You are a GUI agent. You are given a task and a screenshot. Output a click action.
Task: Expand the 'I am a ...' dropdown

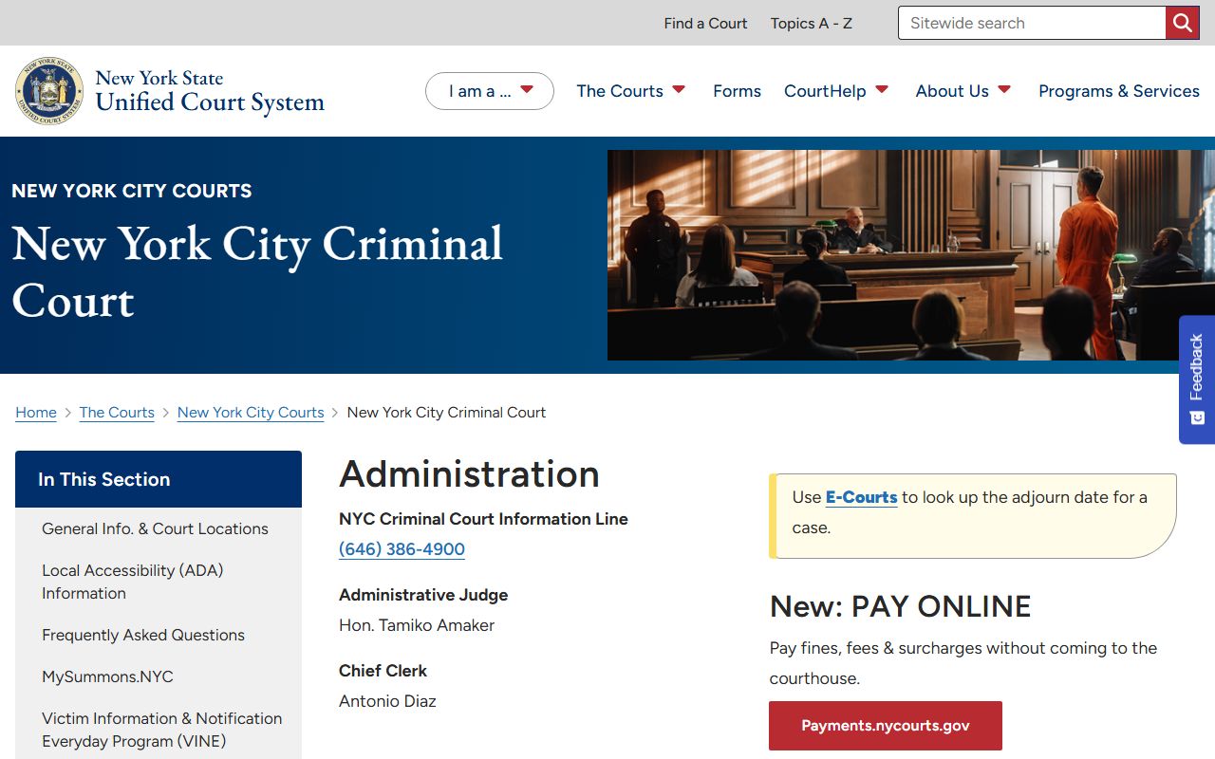(x=490, y=91)
